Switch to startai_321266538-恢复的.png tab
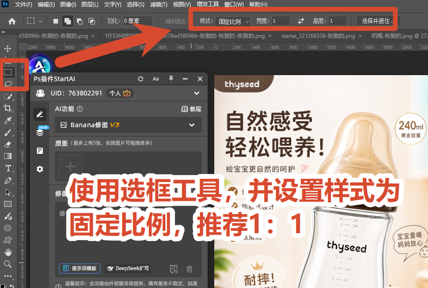This screenshot has height=288, width=428. coord(318,36)
